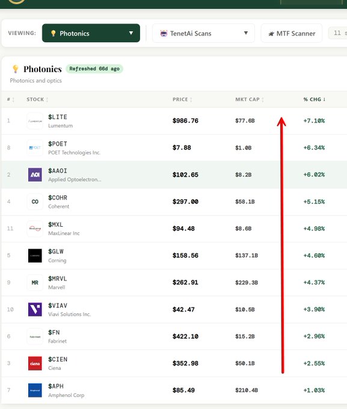Click the MaxLinear logo icon

tap(35, 229)
